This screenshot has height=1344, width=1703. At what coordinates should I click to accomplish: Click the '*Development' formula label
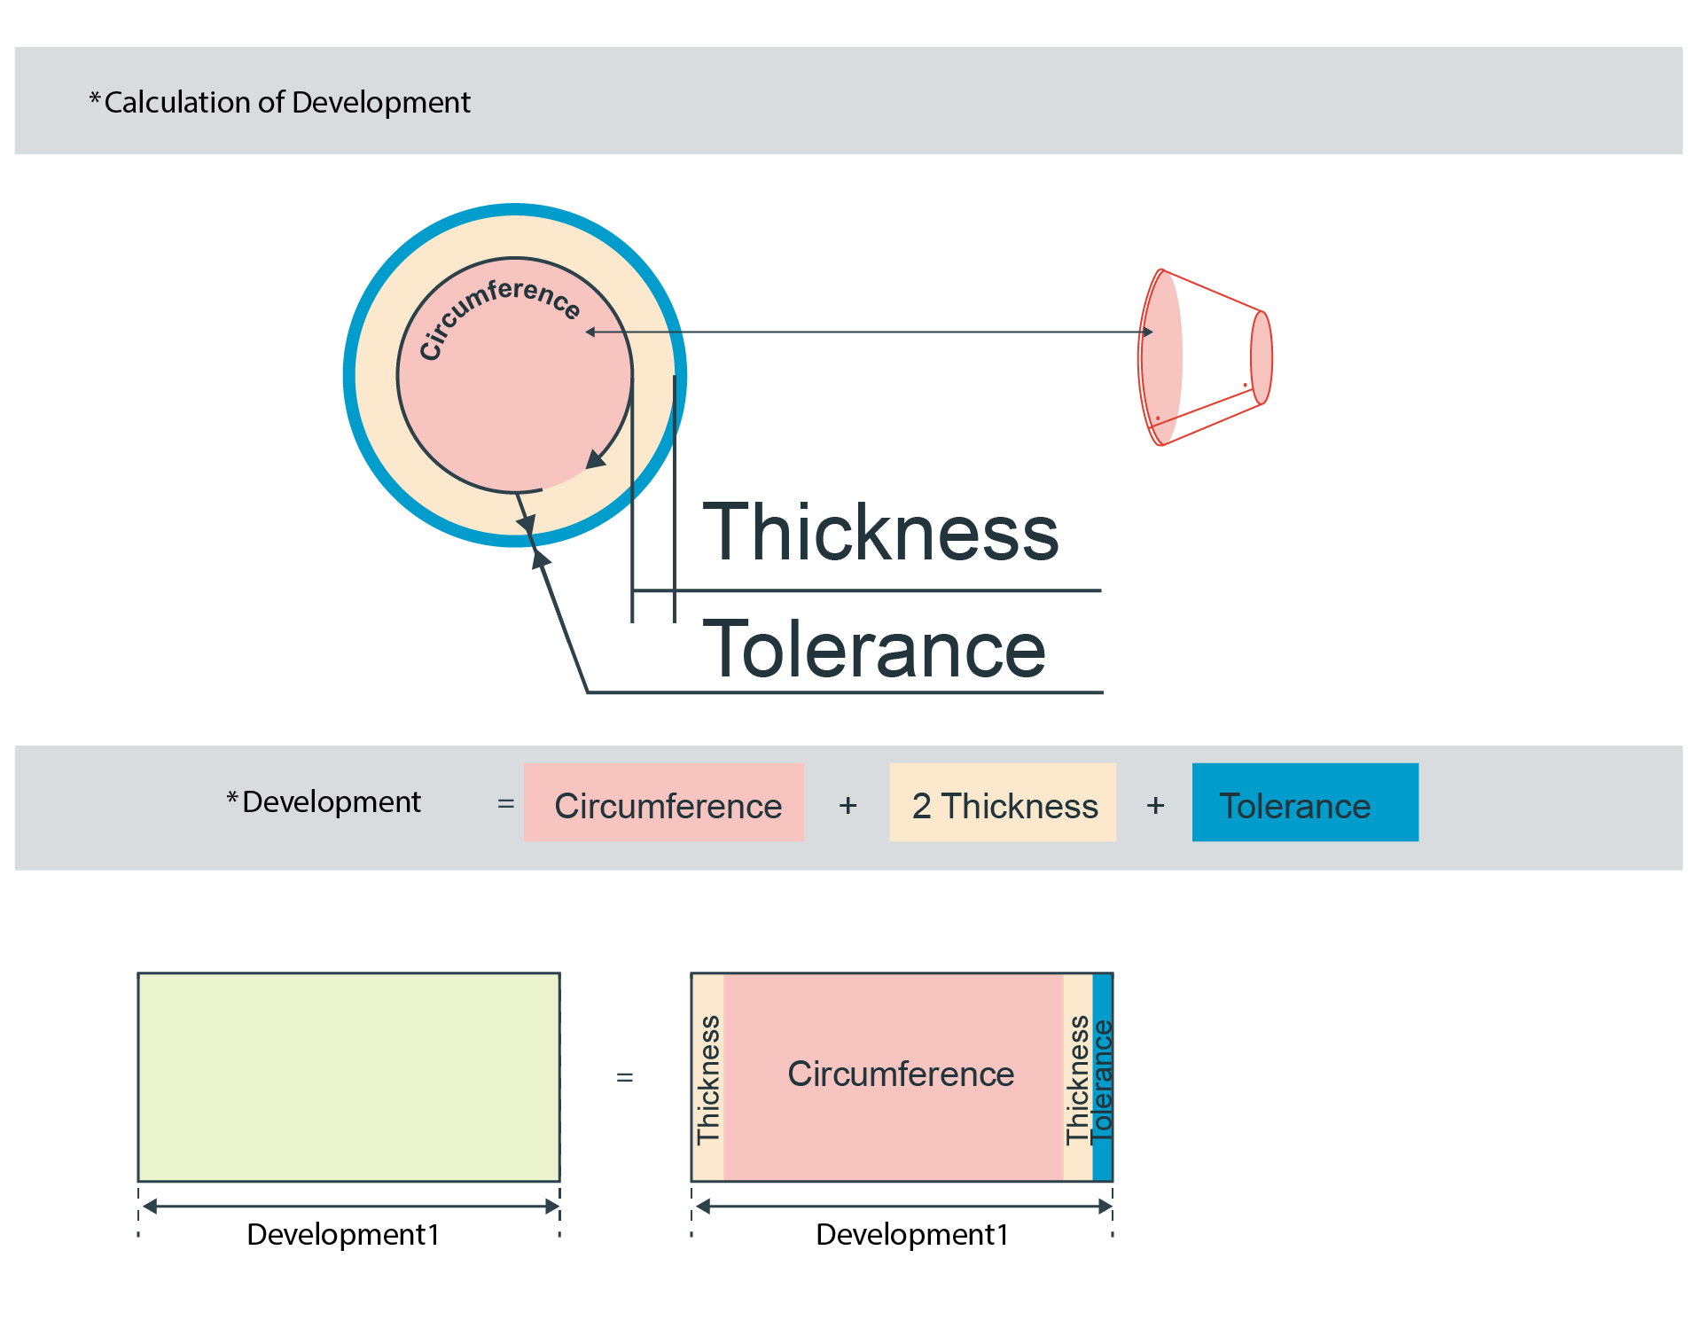[x=324, y=802]
